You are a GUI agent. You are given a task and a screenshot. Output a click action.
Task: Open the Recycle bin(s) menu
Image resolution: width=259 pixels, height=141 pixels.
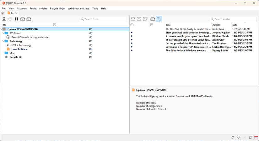(x=57, y=8)
